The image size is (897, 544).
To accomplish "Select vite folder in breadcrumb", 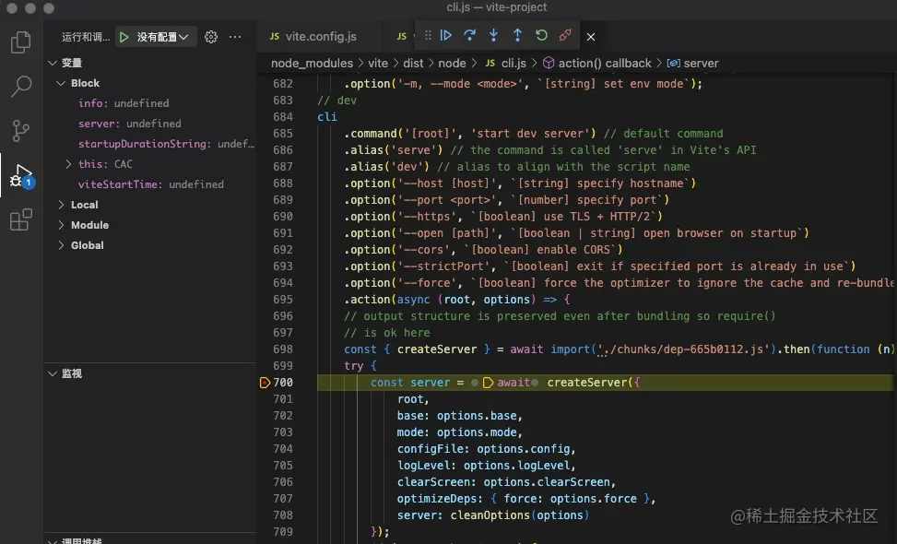I will coord(378,63).
